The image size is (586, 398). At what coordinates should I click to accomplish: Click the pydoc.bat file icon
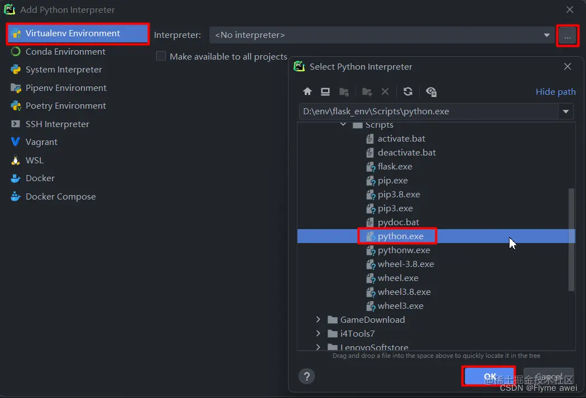[x=370, y=222]
